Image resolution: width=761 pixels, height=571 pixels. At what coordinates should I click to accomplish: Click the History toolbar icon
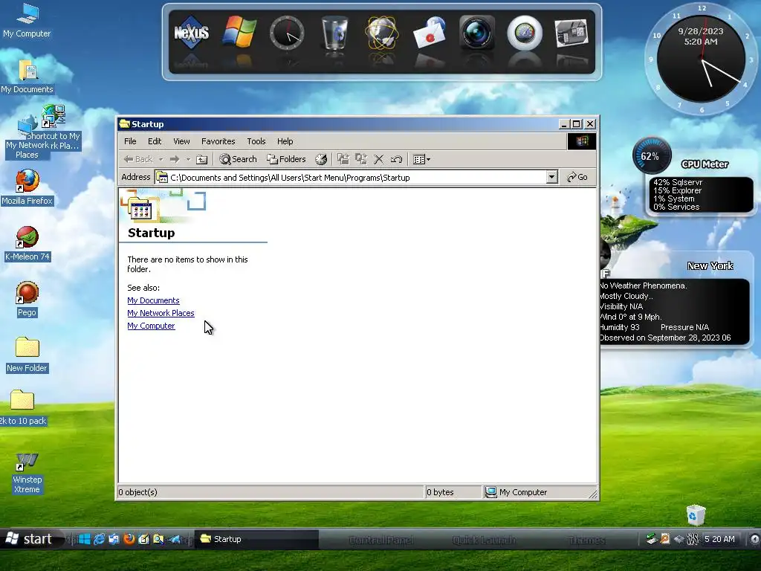pyautogui.click(x=321, y=159)
